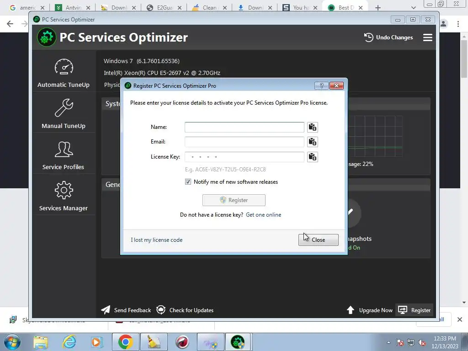The width and height of the screenshot is (468, 351).
Task: Click the Action Center flag icon
Action: pyautogui.click(x=400, y=343)
